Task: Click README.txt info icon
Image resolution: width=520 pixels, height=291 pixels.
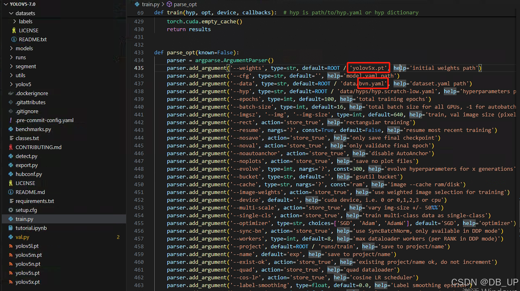Action: (14, 39)
